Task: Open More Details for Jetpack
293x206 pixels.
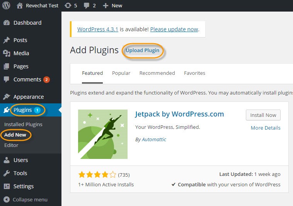Action: 265,128
